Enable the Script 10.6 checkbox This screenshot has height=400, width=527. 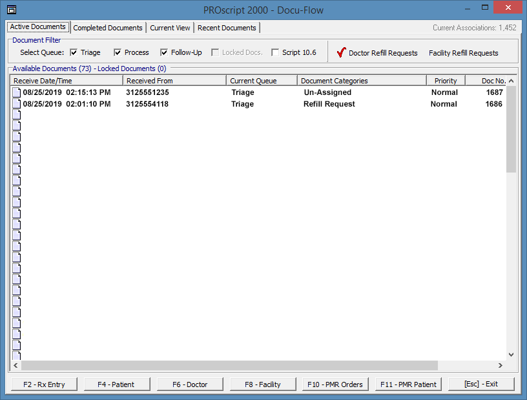point(276,52)
